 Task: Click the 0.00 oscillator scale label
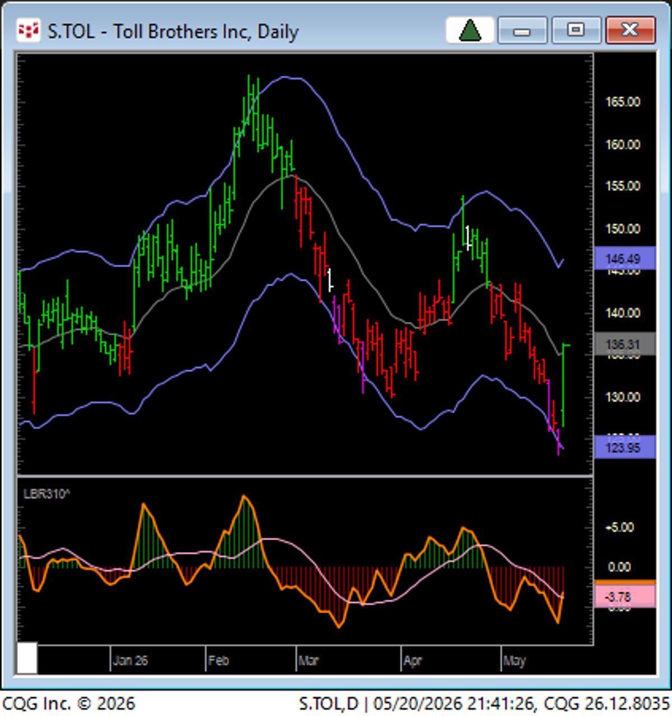point(619,568)
